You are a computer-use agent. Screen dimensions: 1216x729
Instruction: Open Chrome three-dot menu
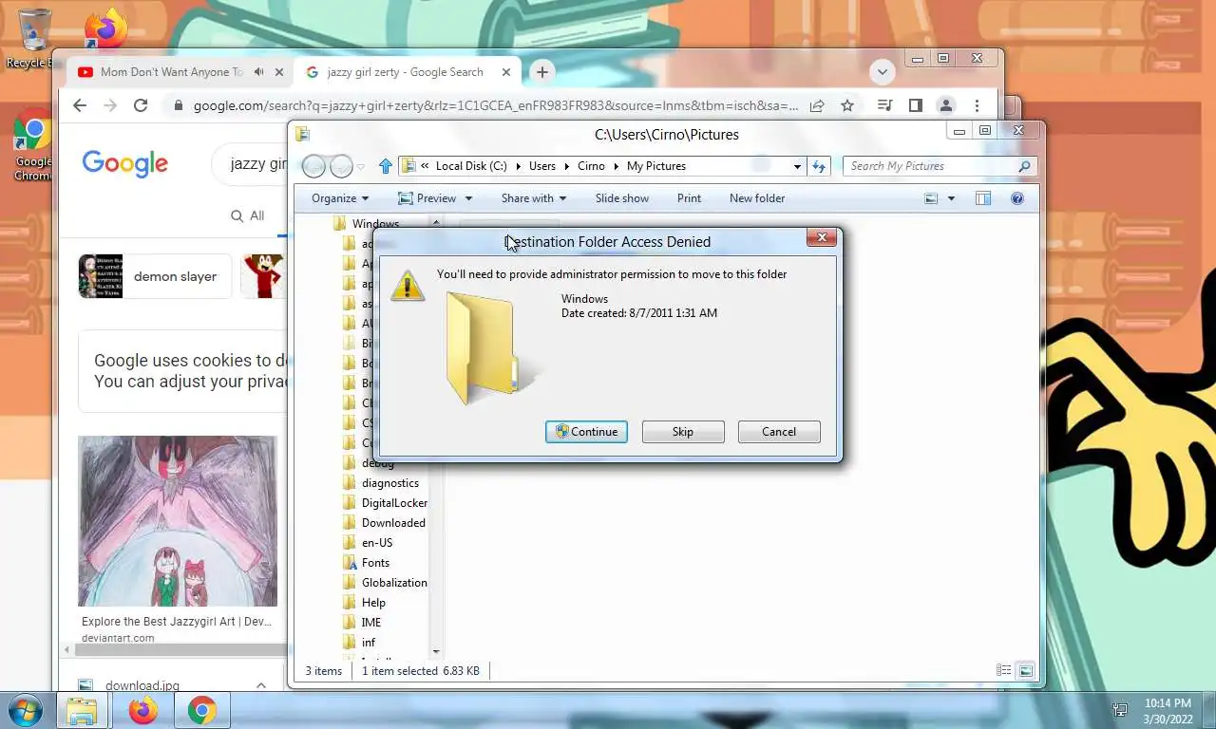977,105
